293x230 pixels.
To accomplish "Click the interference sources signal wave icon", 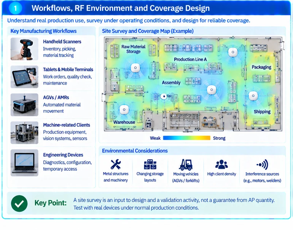I will pos(262,165).
